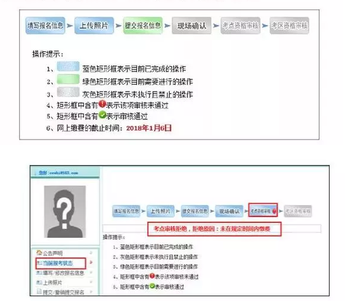Expand the arrow next to 公告声明
345x301 pixels.
pos(91,253)
